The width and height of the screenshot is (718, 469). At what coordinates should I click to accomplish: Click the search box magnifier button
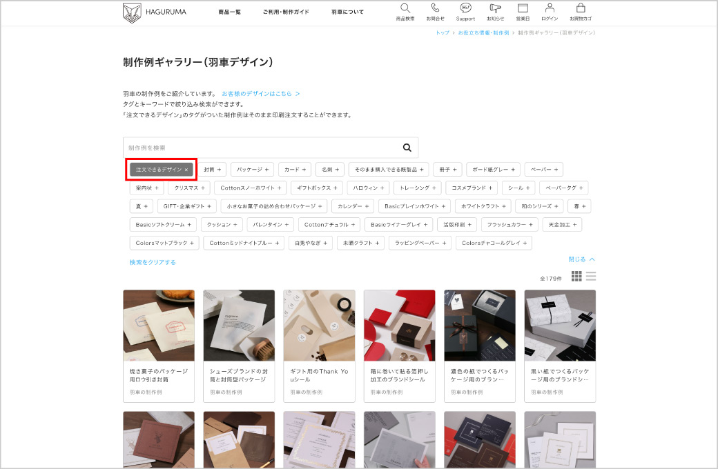point(407,148)
